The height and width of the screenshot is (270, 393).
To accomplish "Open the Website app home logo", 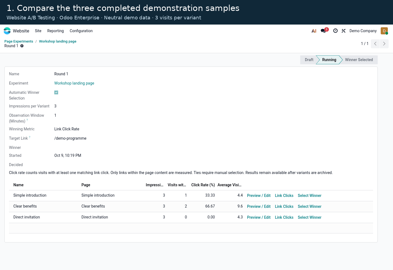I will [x=7, y=31].
